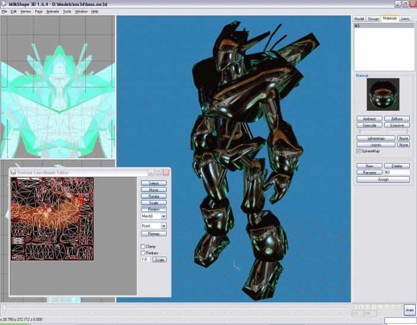Viewport: 417px width, 325px height.
Task: Uncheck the SphereMap checkbox
Action: tap(359, 151)
